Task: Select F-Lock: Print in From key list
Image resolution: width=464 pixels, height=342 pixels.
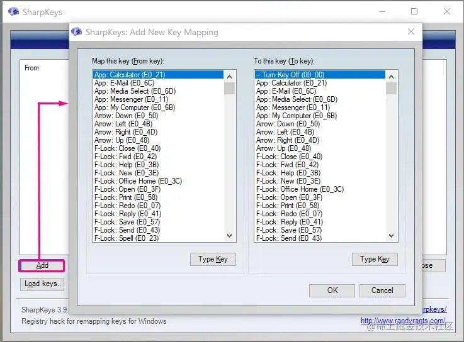Action: pos(158,197)
